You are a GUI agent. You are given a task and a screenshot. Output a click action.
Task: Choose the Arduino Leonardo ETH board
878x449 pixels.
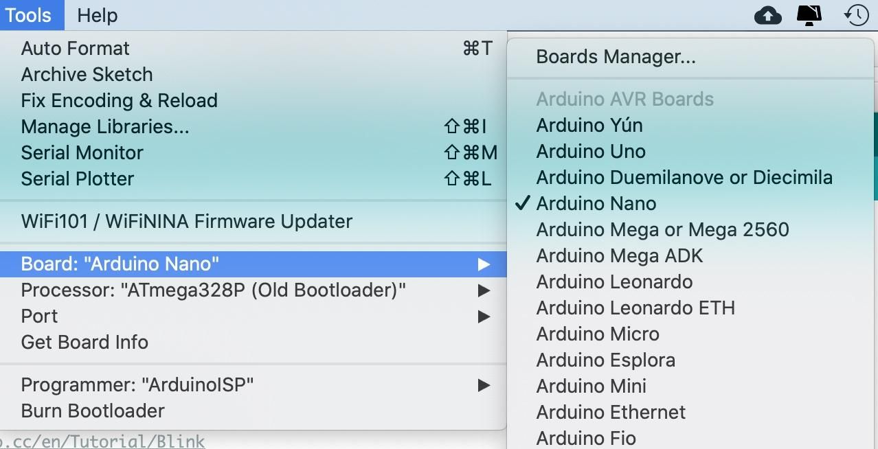coord(635,308)
